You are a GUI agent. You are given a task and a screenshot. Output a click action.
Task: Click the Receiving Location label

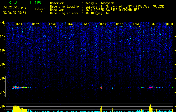point(65,6)
